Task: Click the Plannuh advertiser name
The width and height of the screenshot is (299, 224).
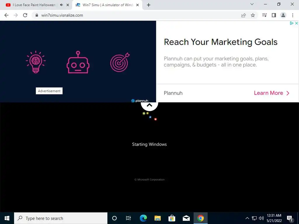Action: click(x=173, y=93)
